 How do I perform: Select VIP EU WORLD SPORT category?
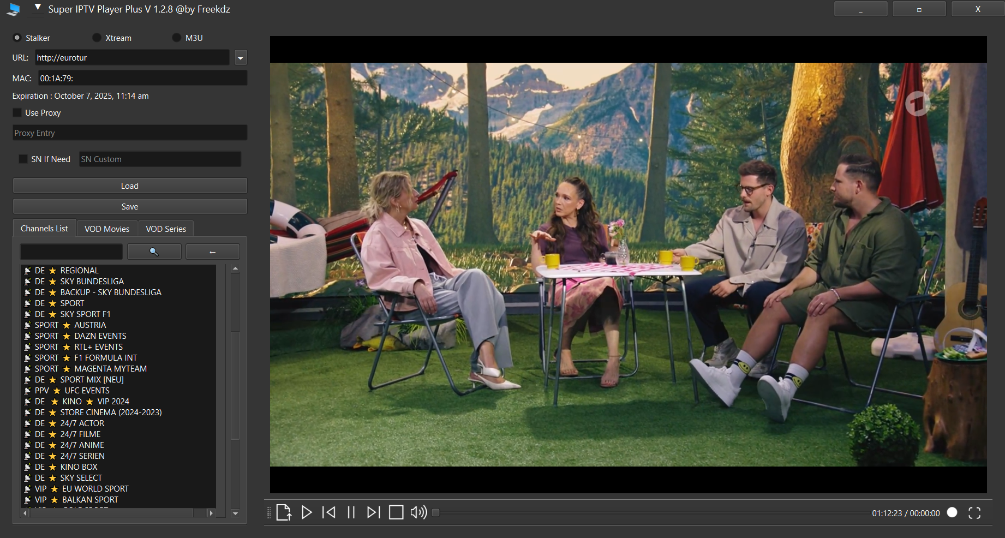(118, 488)
